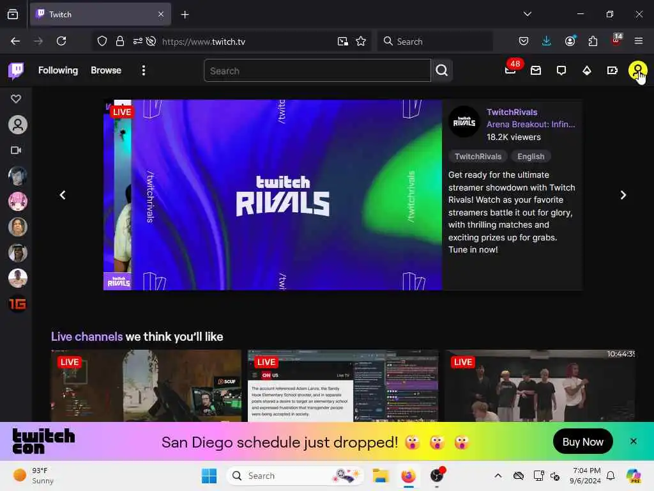Open the extensions puzzle icon
The height and width of the screenshot is (491, 654).
click(x=593, y=42)
